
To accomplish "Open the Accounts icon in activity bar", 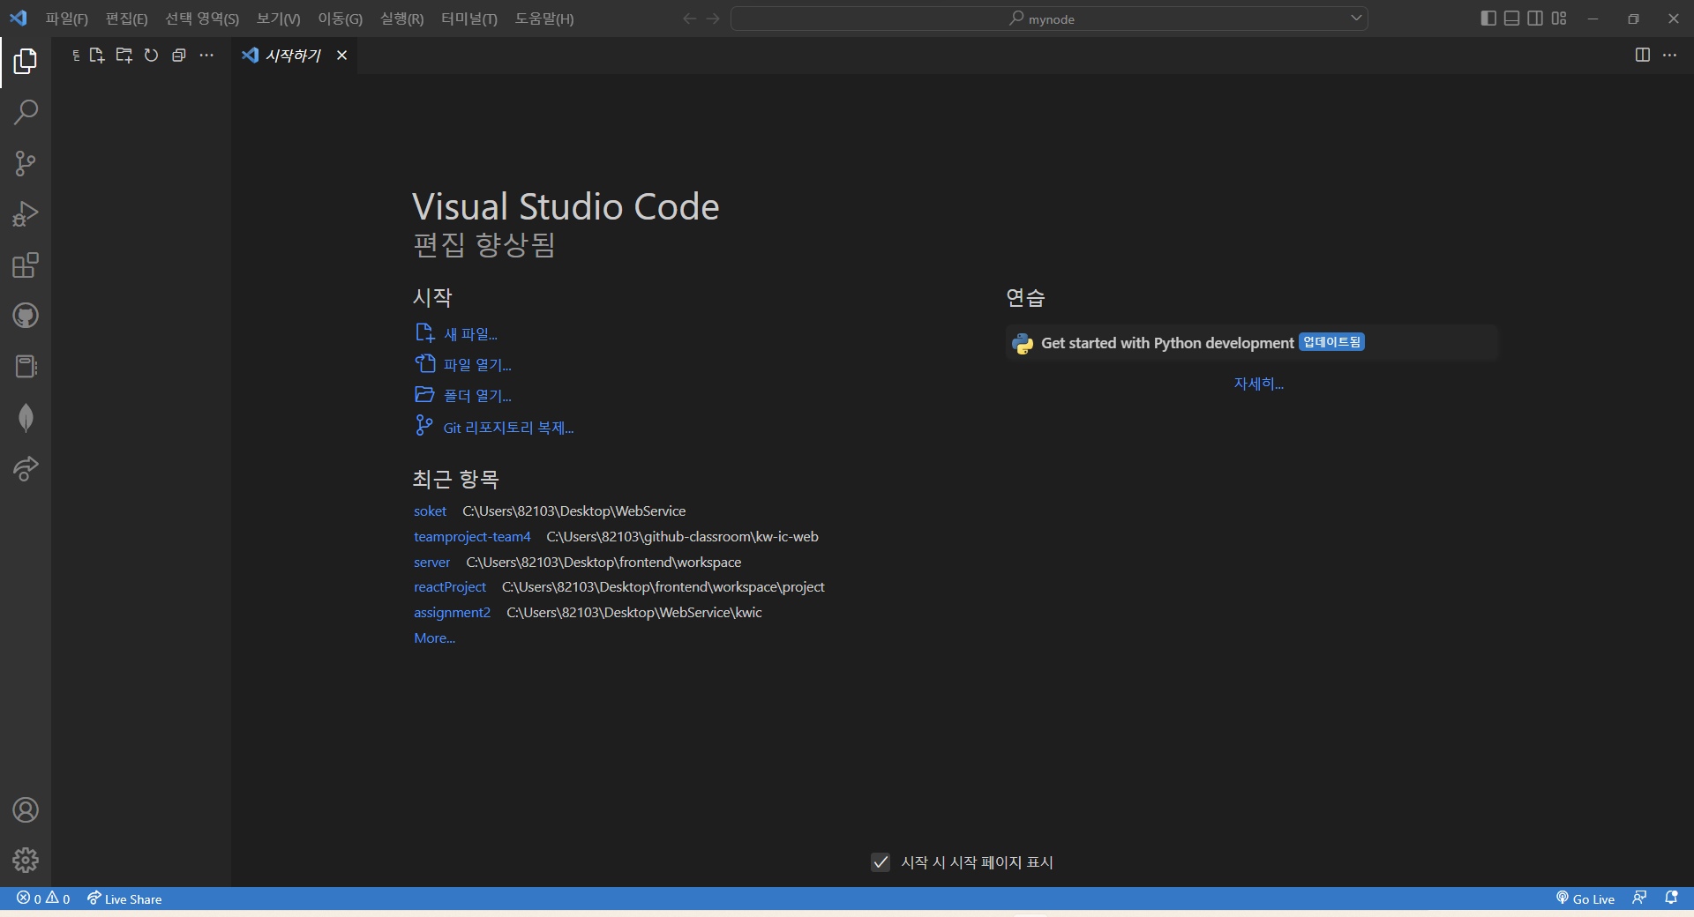I will [26, 809].
